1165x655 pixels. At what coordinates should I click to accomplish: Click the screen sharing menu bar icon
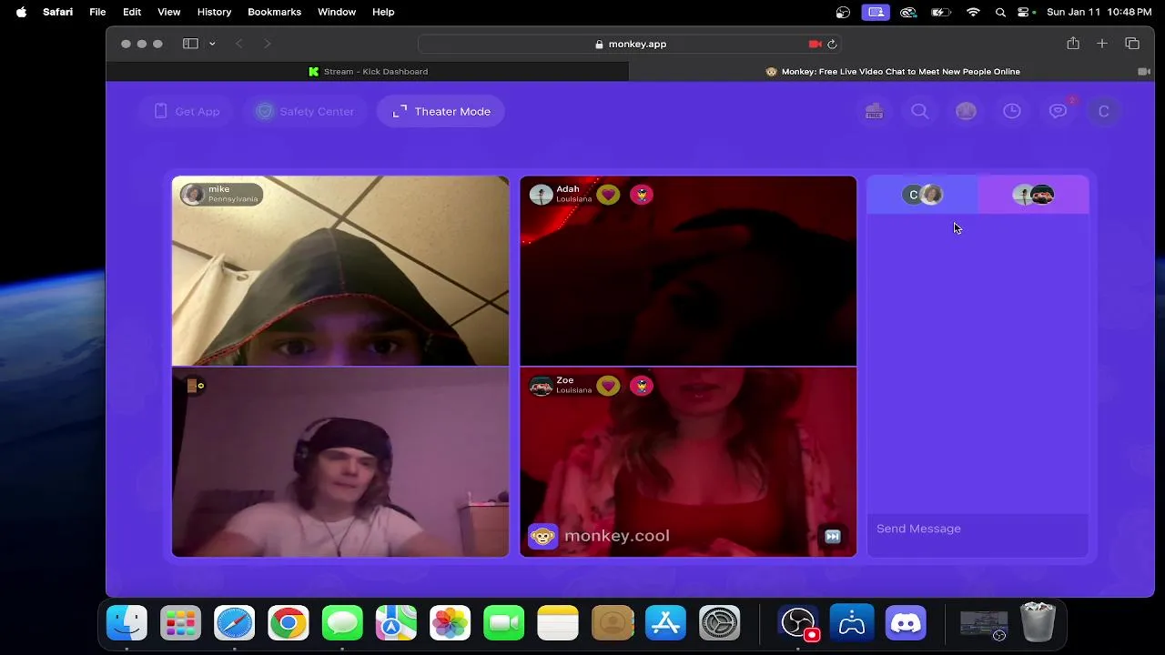876,12
